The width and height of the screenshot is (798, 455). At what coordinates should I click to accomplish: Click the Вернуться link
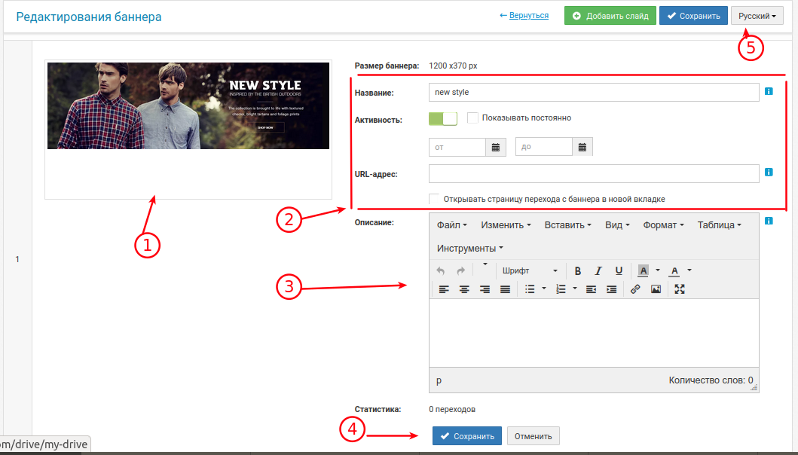pos(529,15)
